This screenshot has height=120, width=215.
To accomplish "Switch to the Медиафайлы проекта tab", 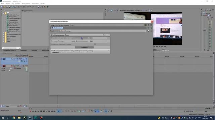I will [x=9, y=50].
